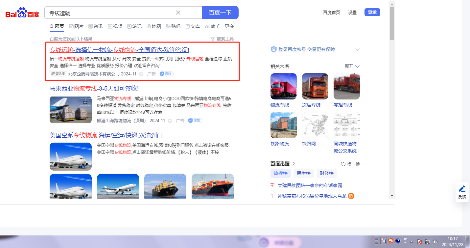Expand arrow beside 熊猫出海 2024-11

coord(170,121)
